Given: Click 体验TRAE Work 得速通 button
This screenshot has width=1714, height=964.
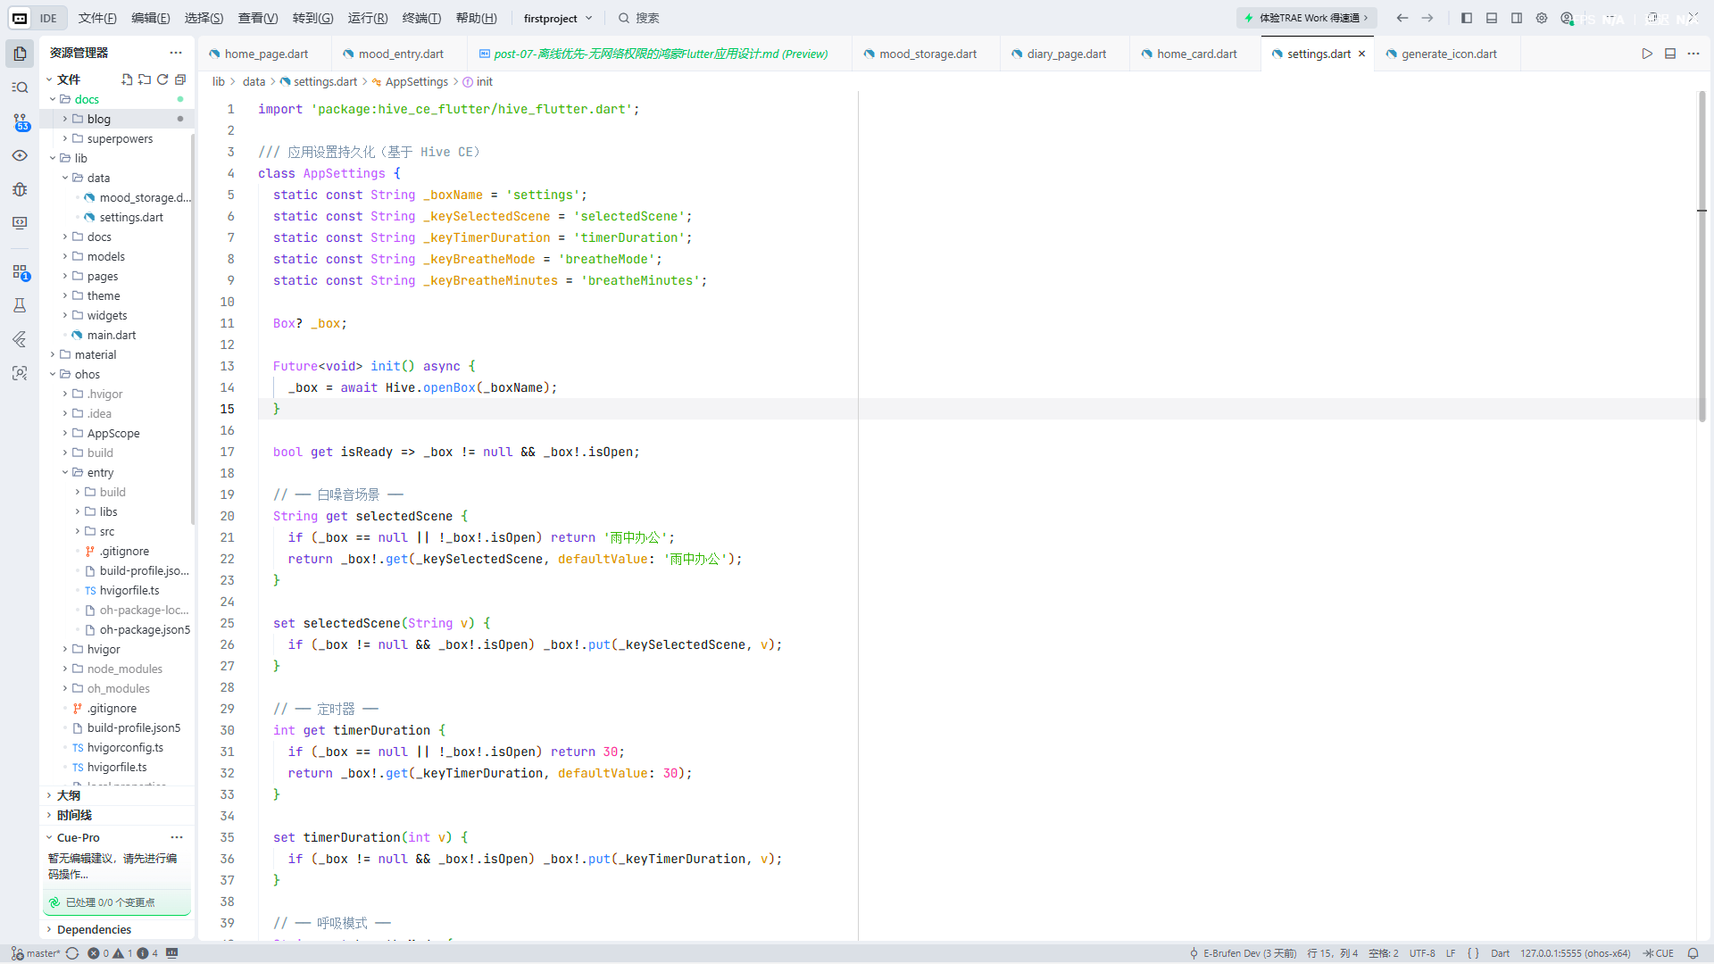Looking at the screenshot, I should 1307,18.
